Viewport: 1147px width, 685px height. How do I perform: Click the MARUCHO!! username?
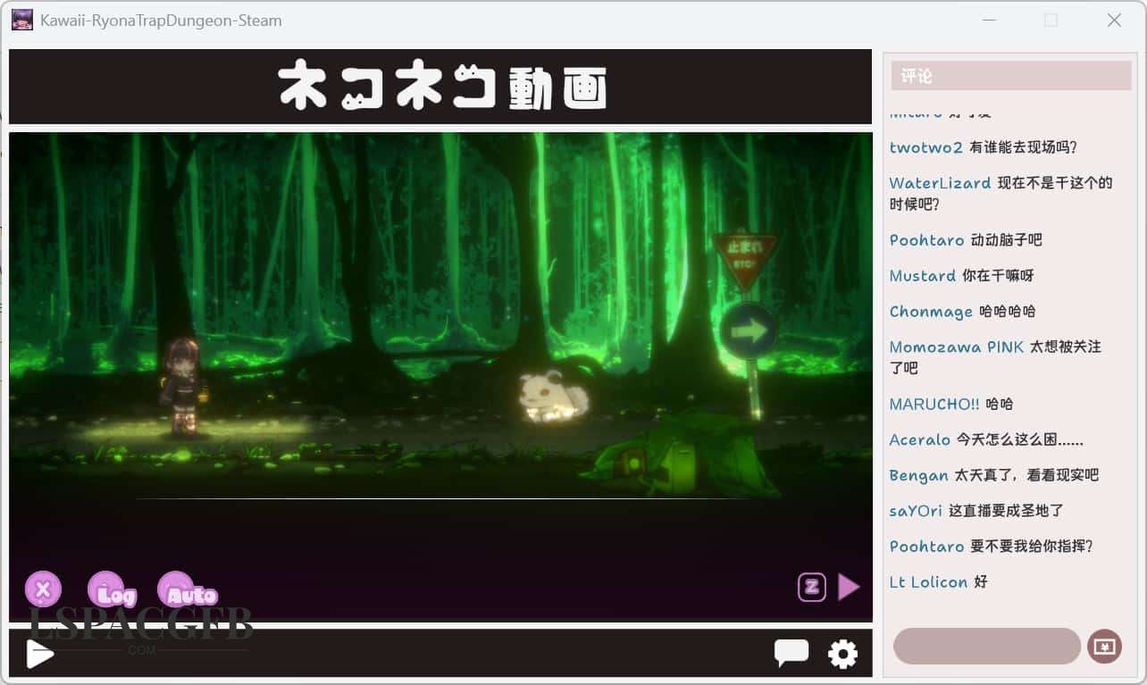pos(934,405)
